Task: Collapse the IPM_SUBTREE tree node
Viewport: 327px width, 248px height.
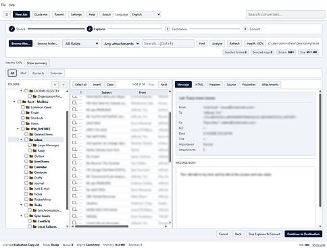Action: 18,129
